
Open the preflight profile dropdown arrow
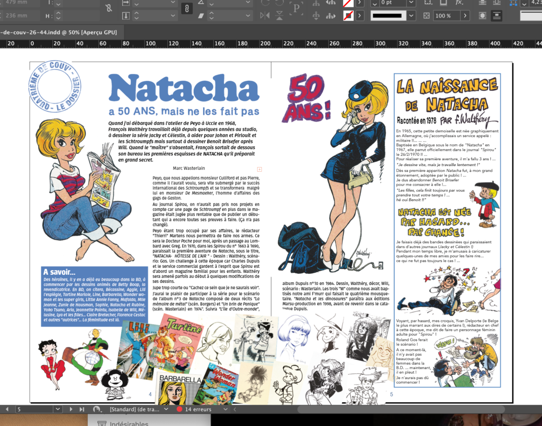(166, 409)
